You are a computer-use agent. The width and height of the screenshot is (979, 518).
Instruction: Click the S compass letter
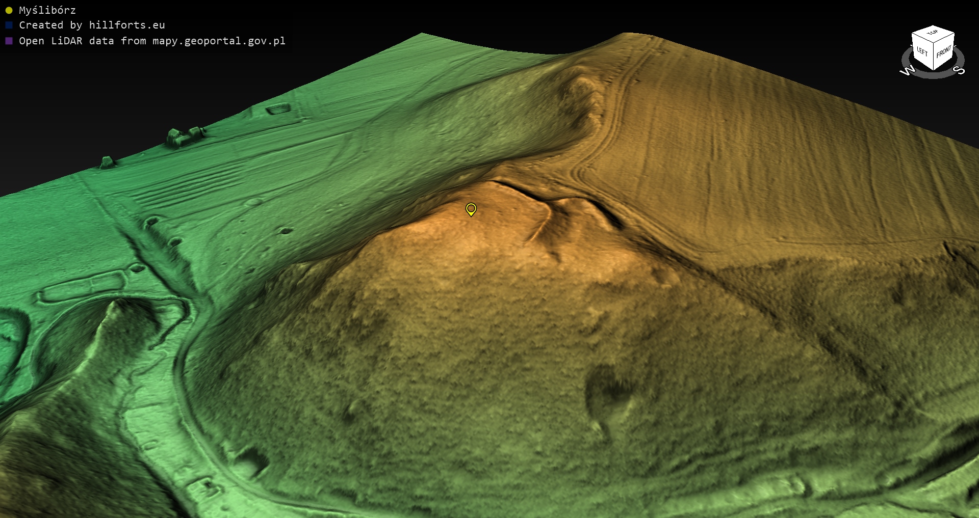click(960, 70)
